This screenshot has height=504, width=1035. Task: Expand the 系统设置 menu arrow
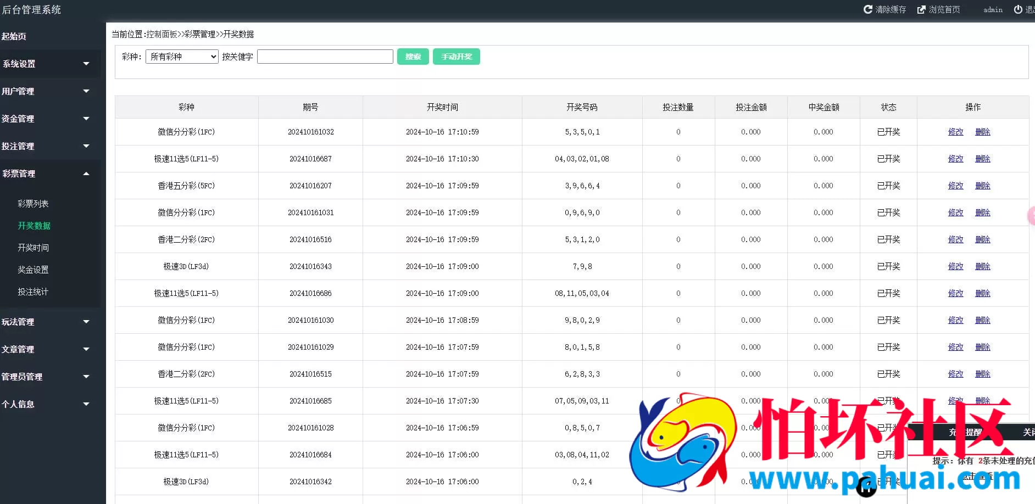tap(86, 64)
